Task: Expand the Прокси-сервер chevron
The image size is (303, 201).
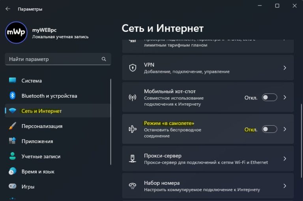Action: 285,159
